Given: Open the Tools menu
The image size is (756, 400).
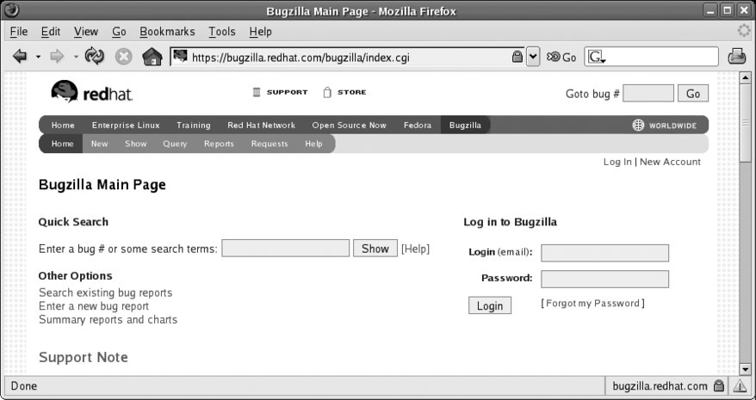Looking at the screenshot, I should tap(222, 31).
